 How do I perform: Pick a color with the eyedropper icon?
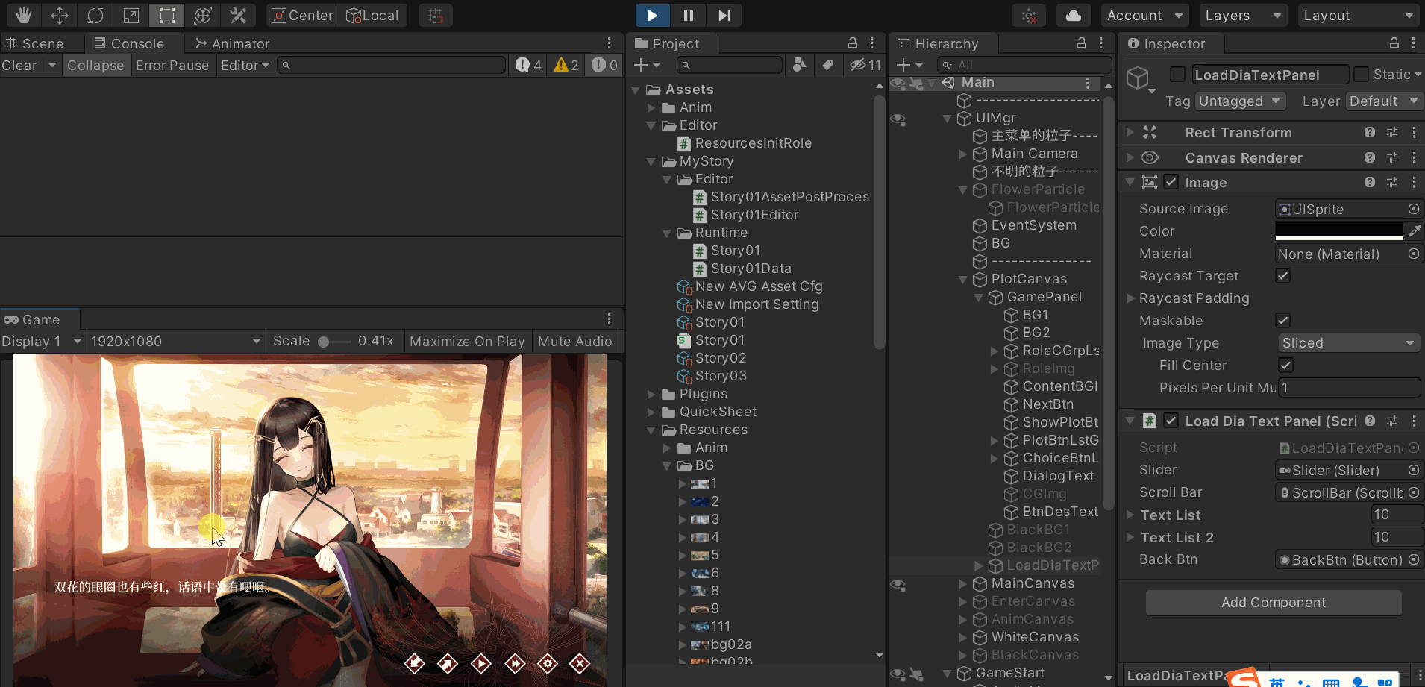[1415, 231]
